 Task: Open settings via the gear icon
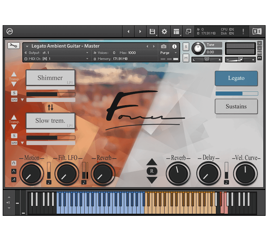tap(164, 32)
